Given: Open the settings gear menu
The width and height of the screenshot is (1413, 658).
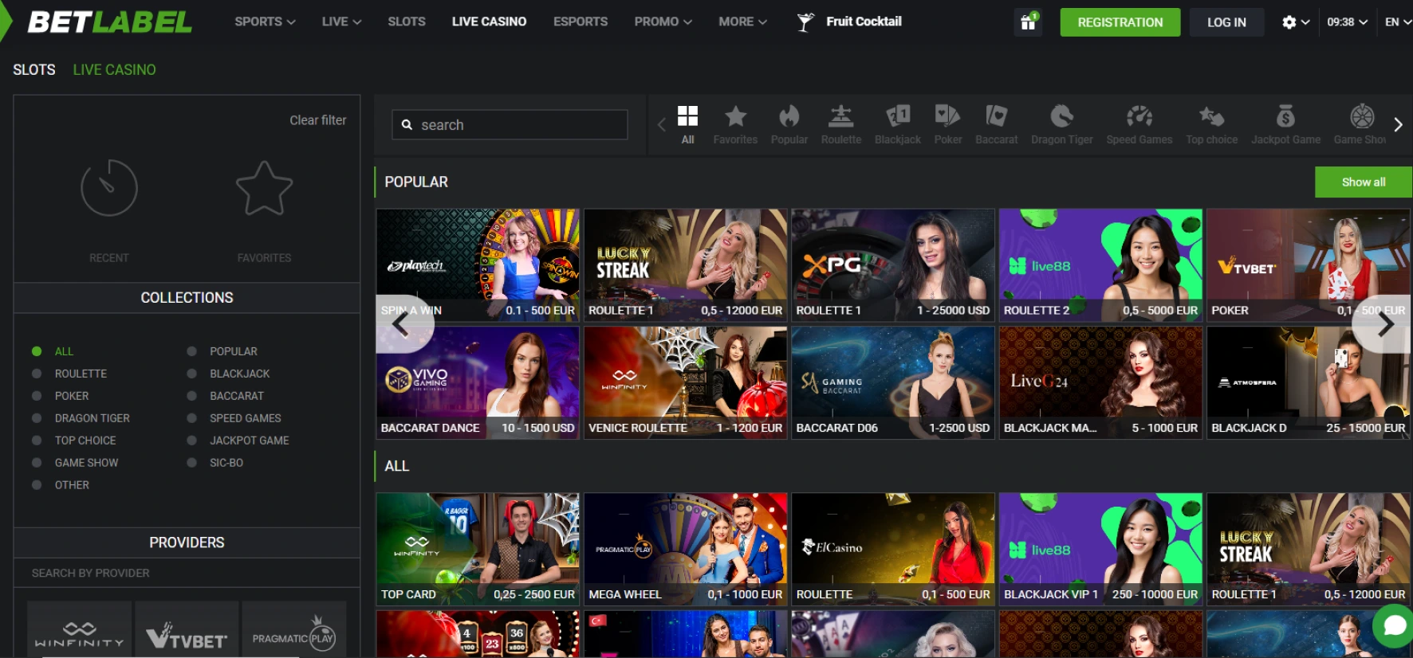Looking at the screenshot, I should point(1289,22).
